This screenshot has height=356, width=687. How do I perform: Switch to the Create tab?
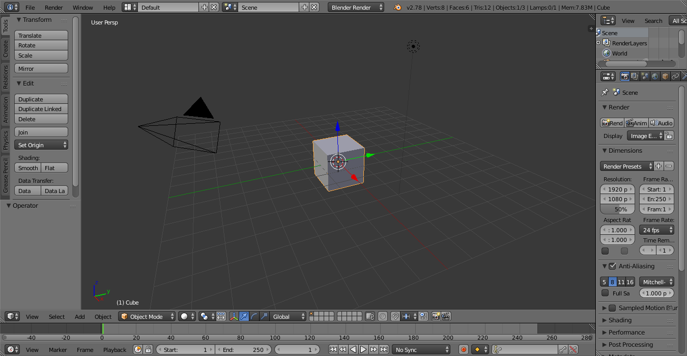(6, 49)
